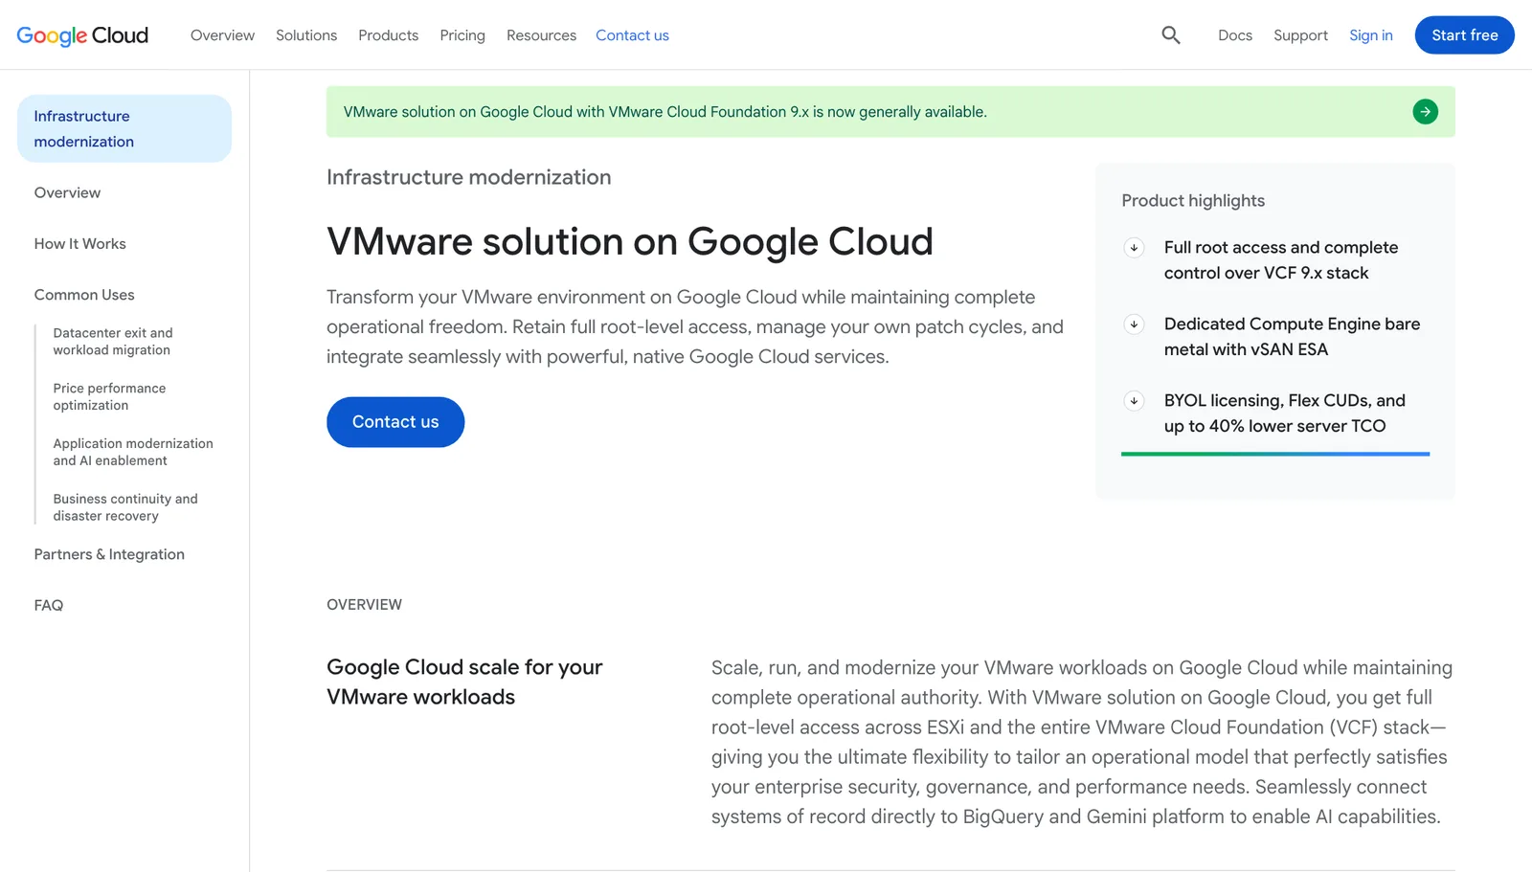Viewport: 1532px width, 872px height.
Task: Click the 'VMware solution on Google Cloud' title
Action: click(630, 241)
